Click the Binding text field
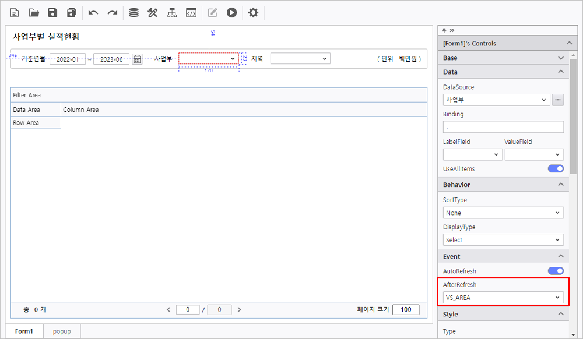The height and width of the screenshot is (339, 583). [503, 127]
